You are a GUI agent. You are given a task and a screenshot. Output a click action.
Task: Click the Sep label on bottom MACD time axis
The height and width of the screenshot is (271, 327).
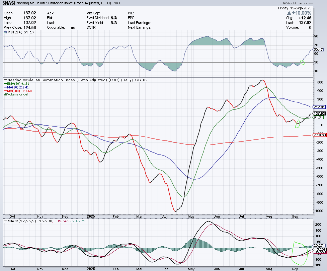click(x=295, y=269)
